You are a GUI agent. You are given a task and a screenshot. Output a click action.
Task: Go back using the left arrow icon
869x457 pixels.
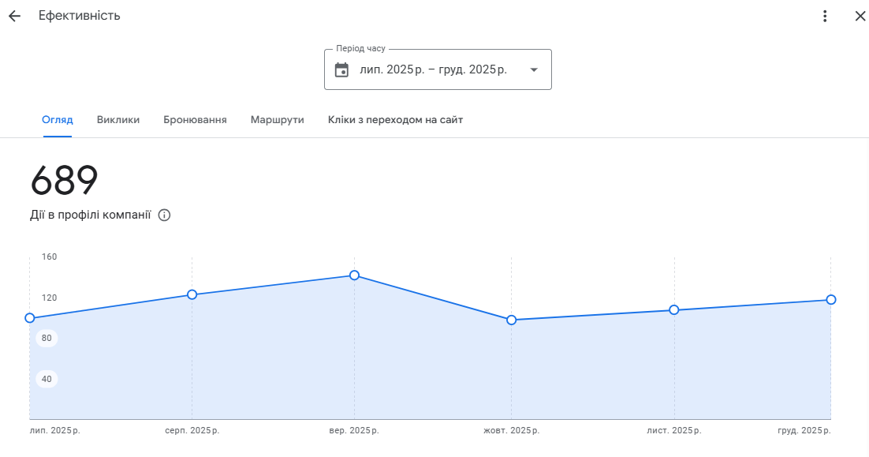14,16
